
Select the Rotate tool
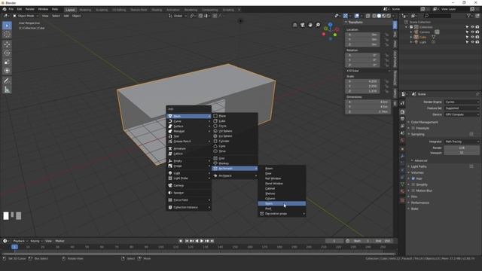click(7, 53)
